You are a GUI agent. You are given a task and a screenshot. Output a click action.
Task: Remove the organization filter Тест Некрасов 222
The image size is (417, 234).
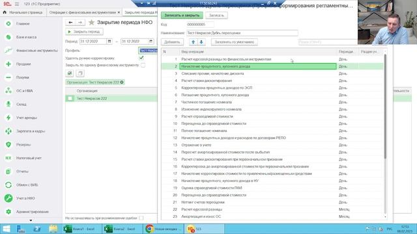(x=122, y=83)
